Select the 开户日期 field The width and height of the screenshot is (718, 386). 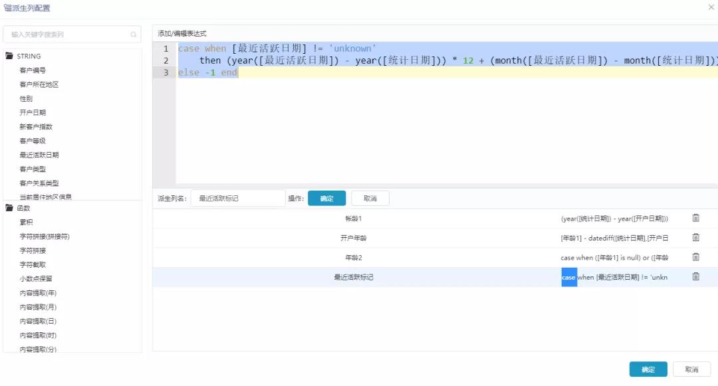(x=33, y=112)
